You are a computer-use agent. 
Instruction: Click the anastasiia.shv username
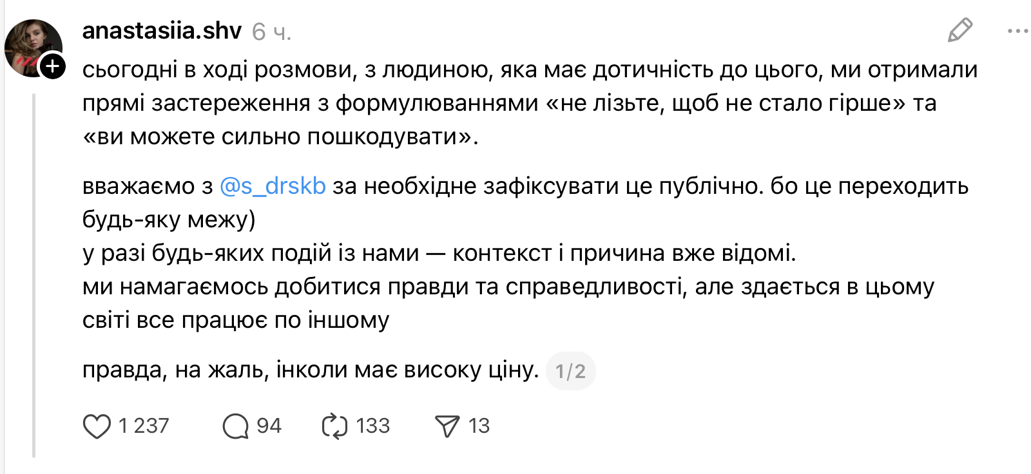(x=162, y=31)
